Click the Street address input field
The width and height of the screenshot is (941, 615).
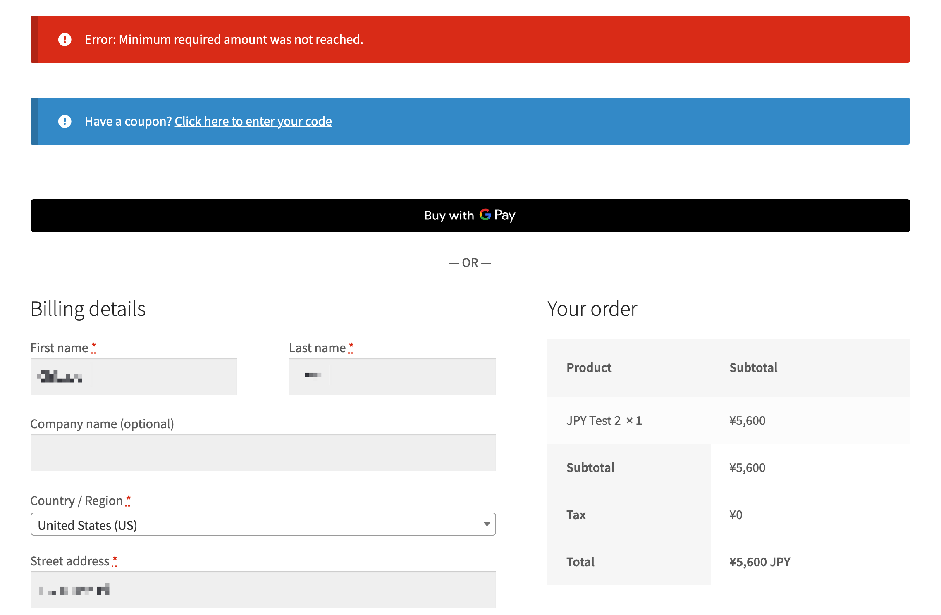[263, 590]
